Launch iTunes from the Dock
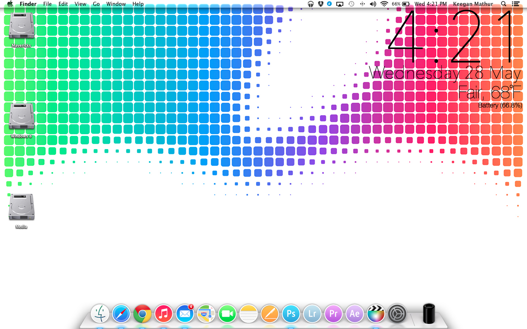527x329 pixels. click(x=164, y=314)
